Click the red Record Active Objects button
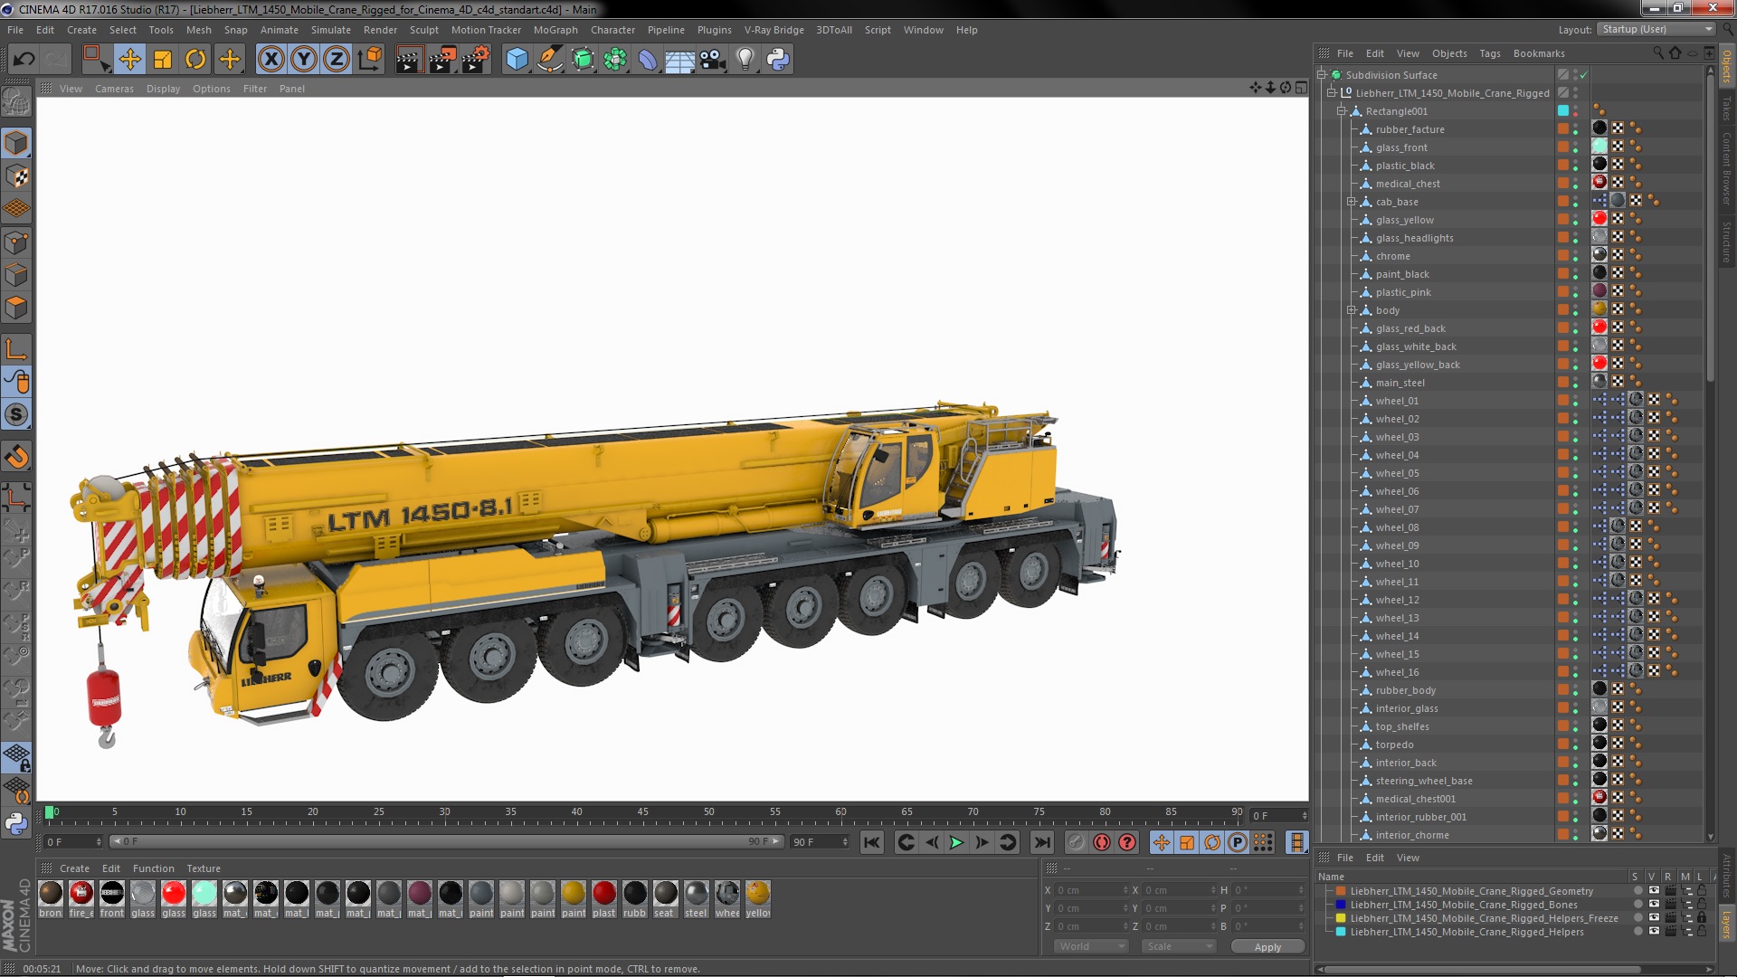Screen dimensions: 1737x977 click(1101, 842)
